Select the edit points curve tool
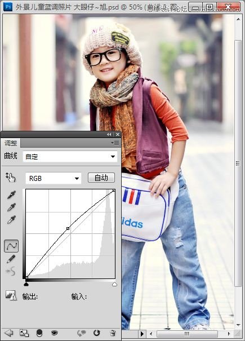 click(x=11, y=246)
